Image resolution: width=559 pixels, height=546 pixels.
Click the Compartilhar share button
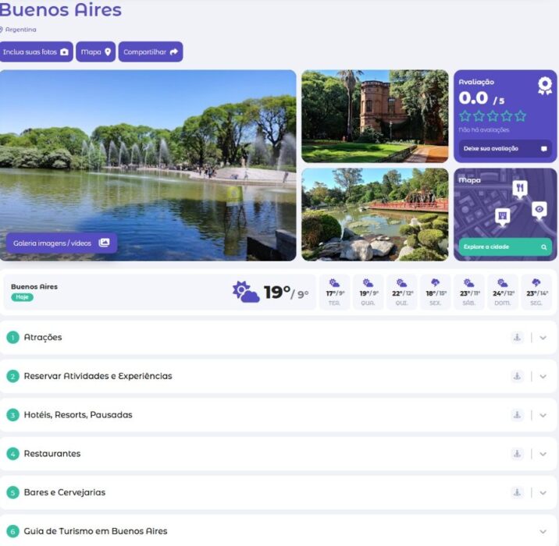tap(151, 52)
